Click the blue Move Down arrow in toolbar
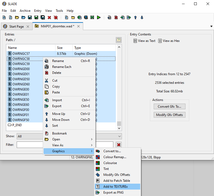 (x=142, y=17)
